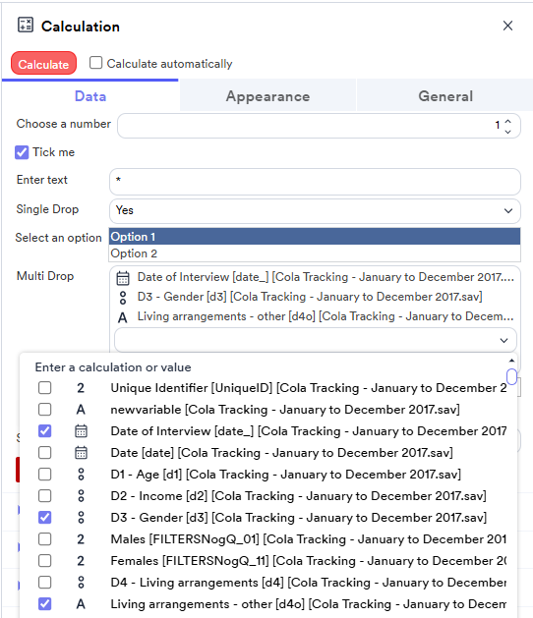
Task: Open the Single Drop dropdown showing Yes
Action: coord(315,210)
